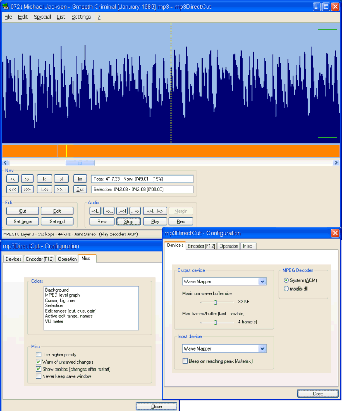Click the '>>>' fast forward nav button
This screenshot has width=342, height=411.
(27, 189)
